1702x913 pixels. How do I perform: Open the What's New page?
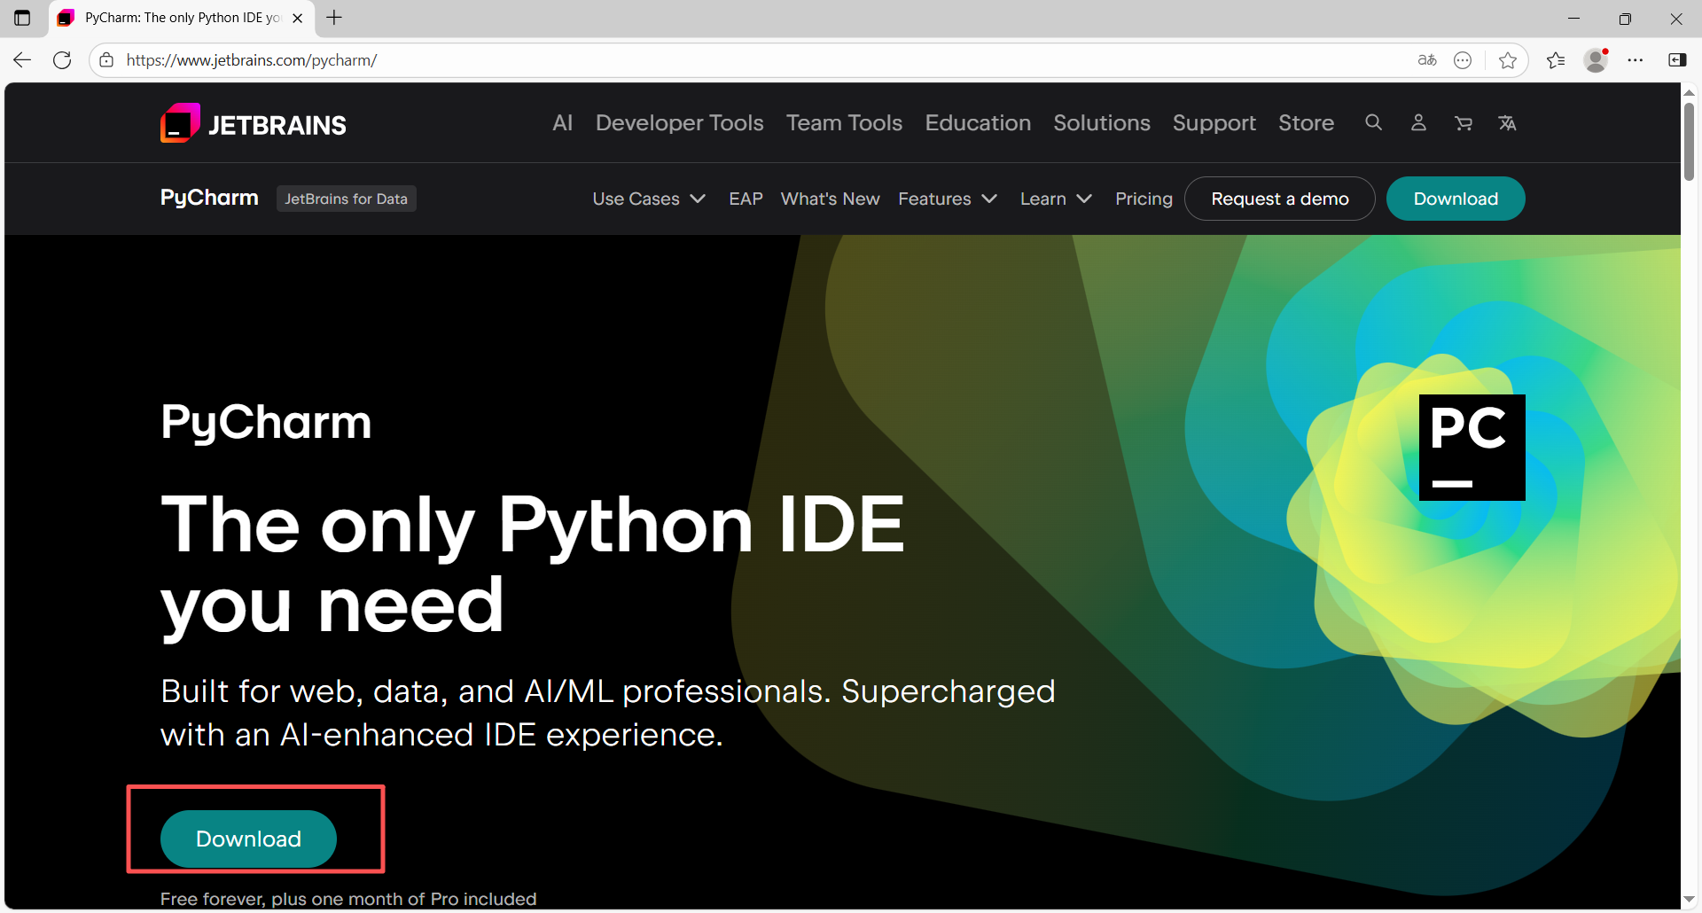tap(830, 199)
